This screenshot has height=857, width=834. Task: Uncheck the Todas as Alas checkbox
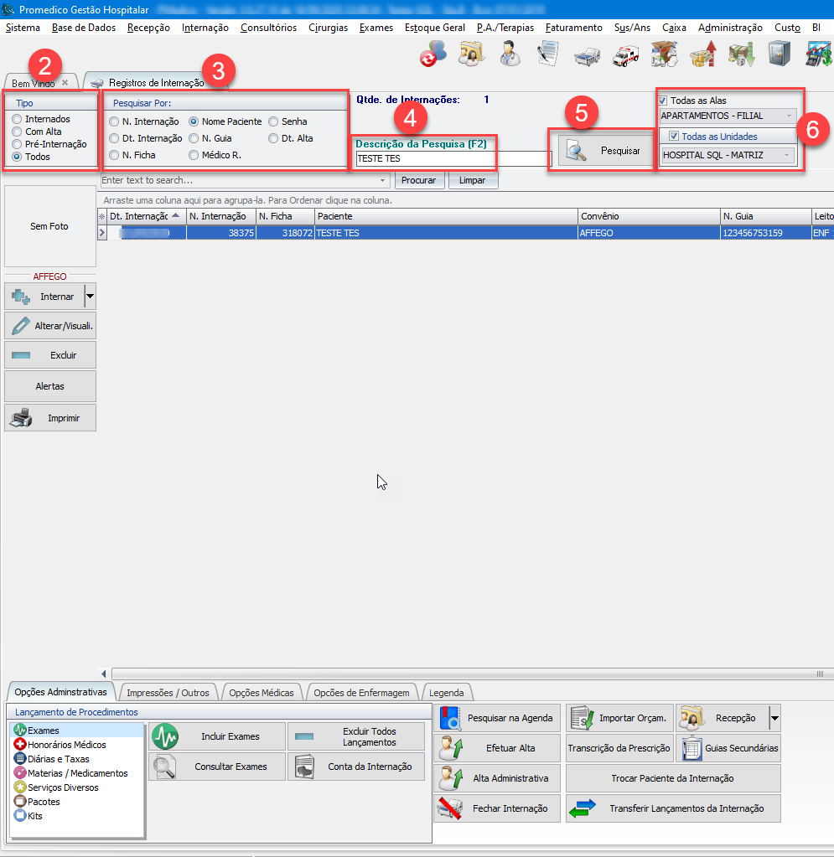click(x=663, y=101)
